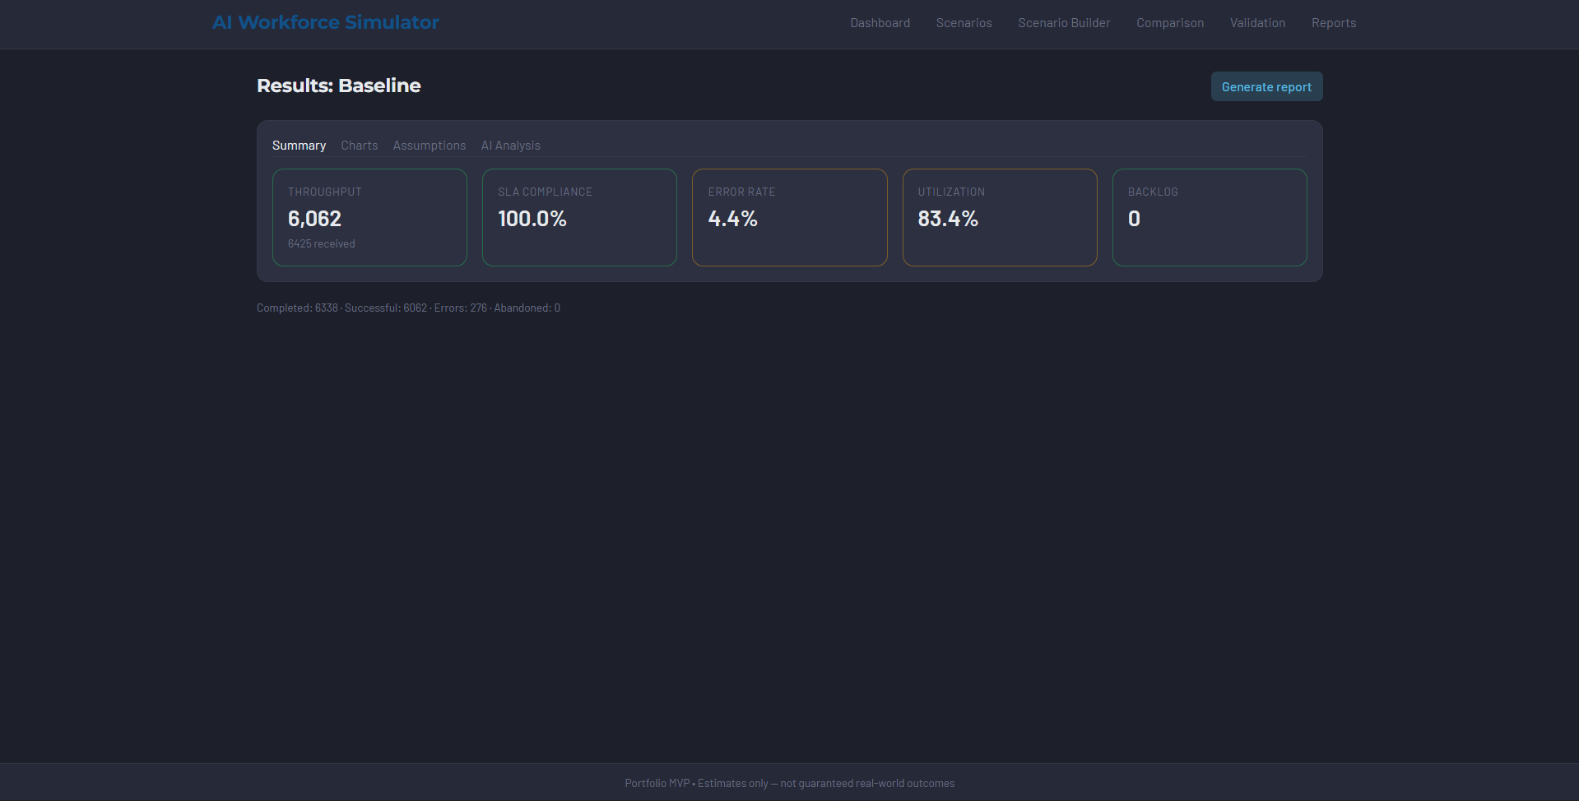Click the '6425 received' text

tap(322, 244)
